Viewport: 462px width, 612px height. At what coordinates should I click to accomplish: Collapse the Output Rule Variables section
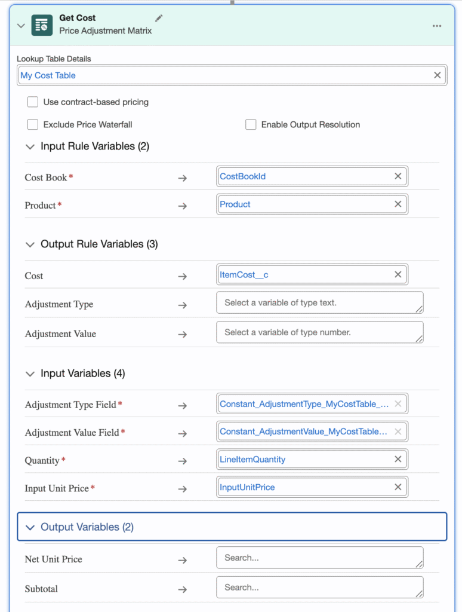pyautogui.click(x=30, y=244)
